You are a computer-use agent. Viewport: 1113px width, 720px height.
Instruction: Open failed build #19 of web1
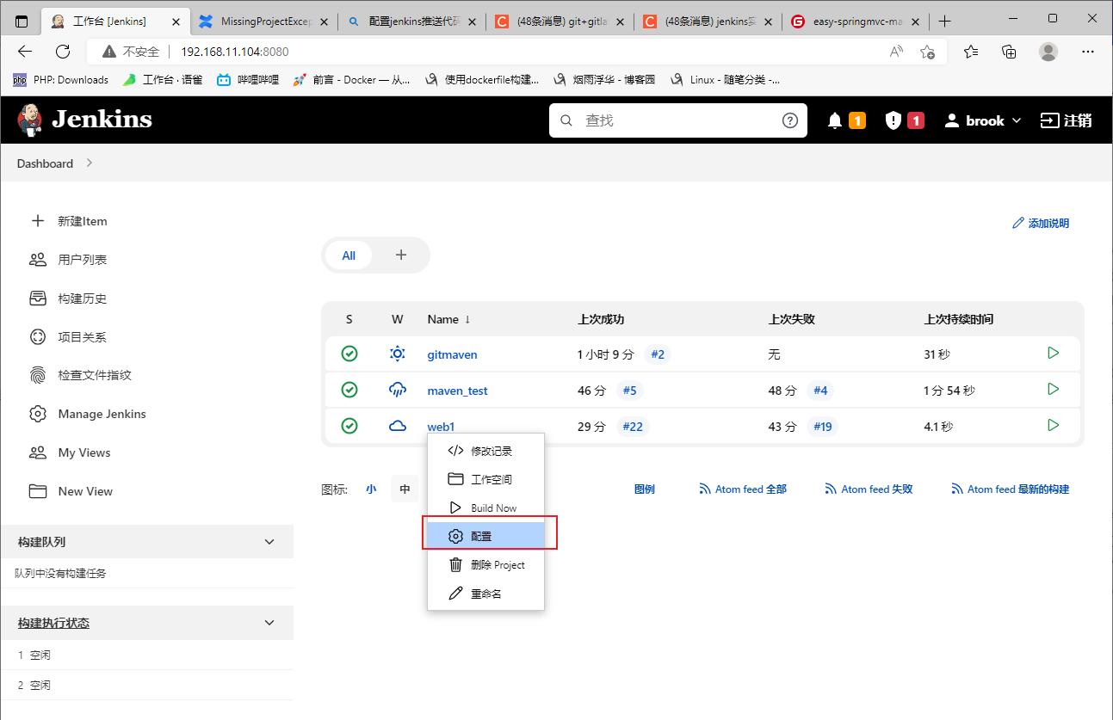coord(823,427)
